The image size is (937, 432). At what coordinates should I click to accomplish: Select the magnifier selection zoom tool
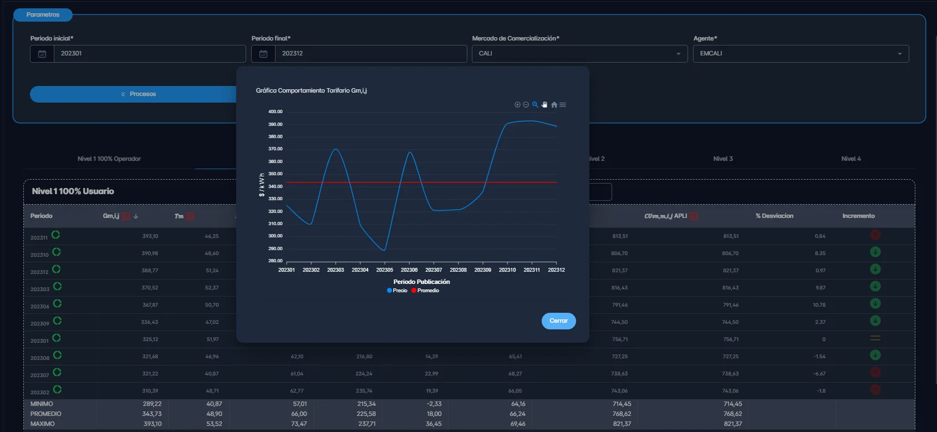pyautogui.click(x=535, y=105)
